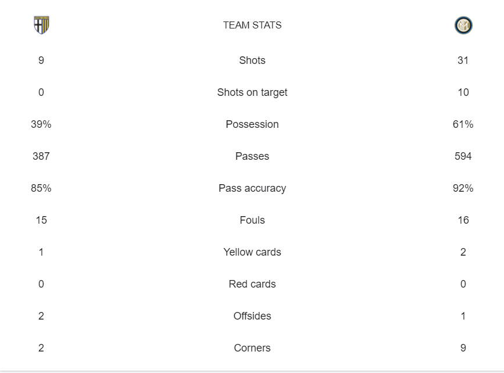The width and height of the screenshot is (504, 373).
Task: Click Parma's 387 passes value
Action: tap(41, 156)
